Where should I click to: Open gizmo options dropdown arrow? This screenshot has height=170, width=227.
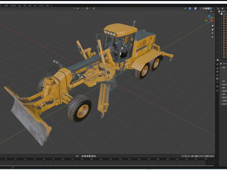[x=192, y=8]
